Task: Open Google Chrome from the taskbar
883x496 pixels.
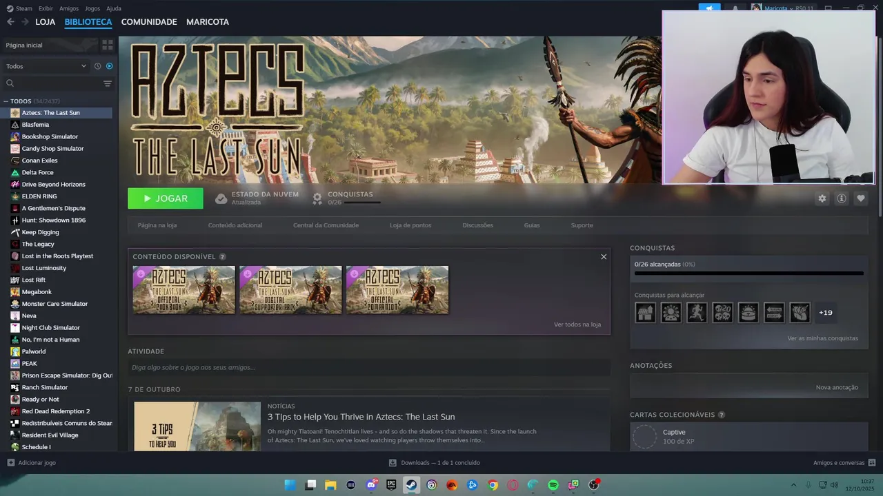Action: [493, 485]
